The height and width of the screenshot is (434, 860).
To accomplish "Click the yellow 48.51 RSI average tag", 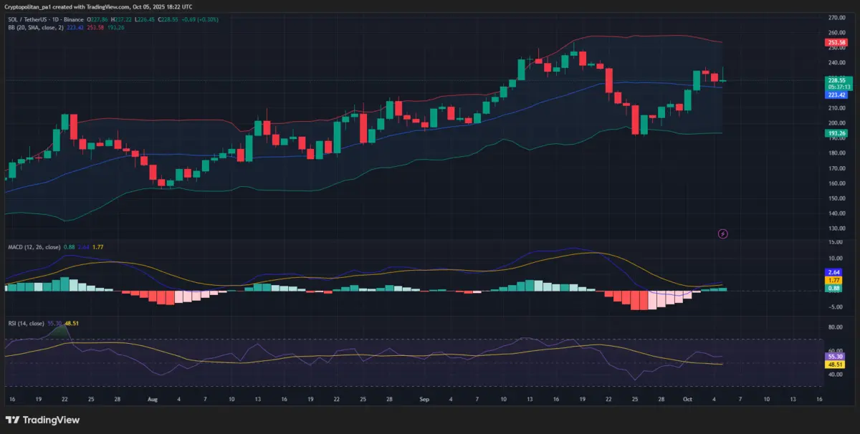I will pos(835,364).
